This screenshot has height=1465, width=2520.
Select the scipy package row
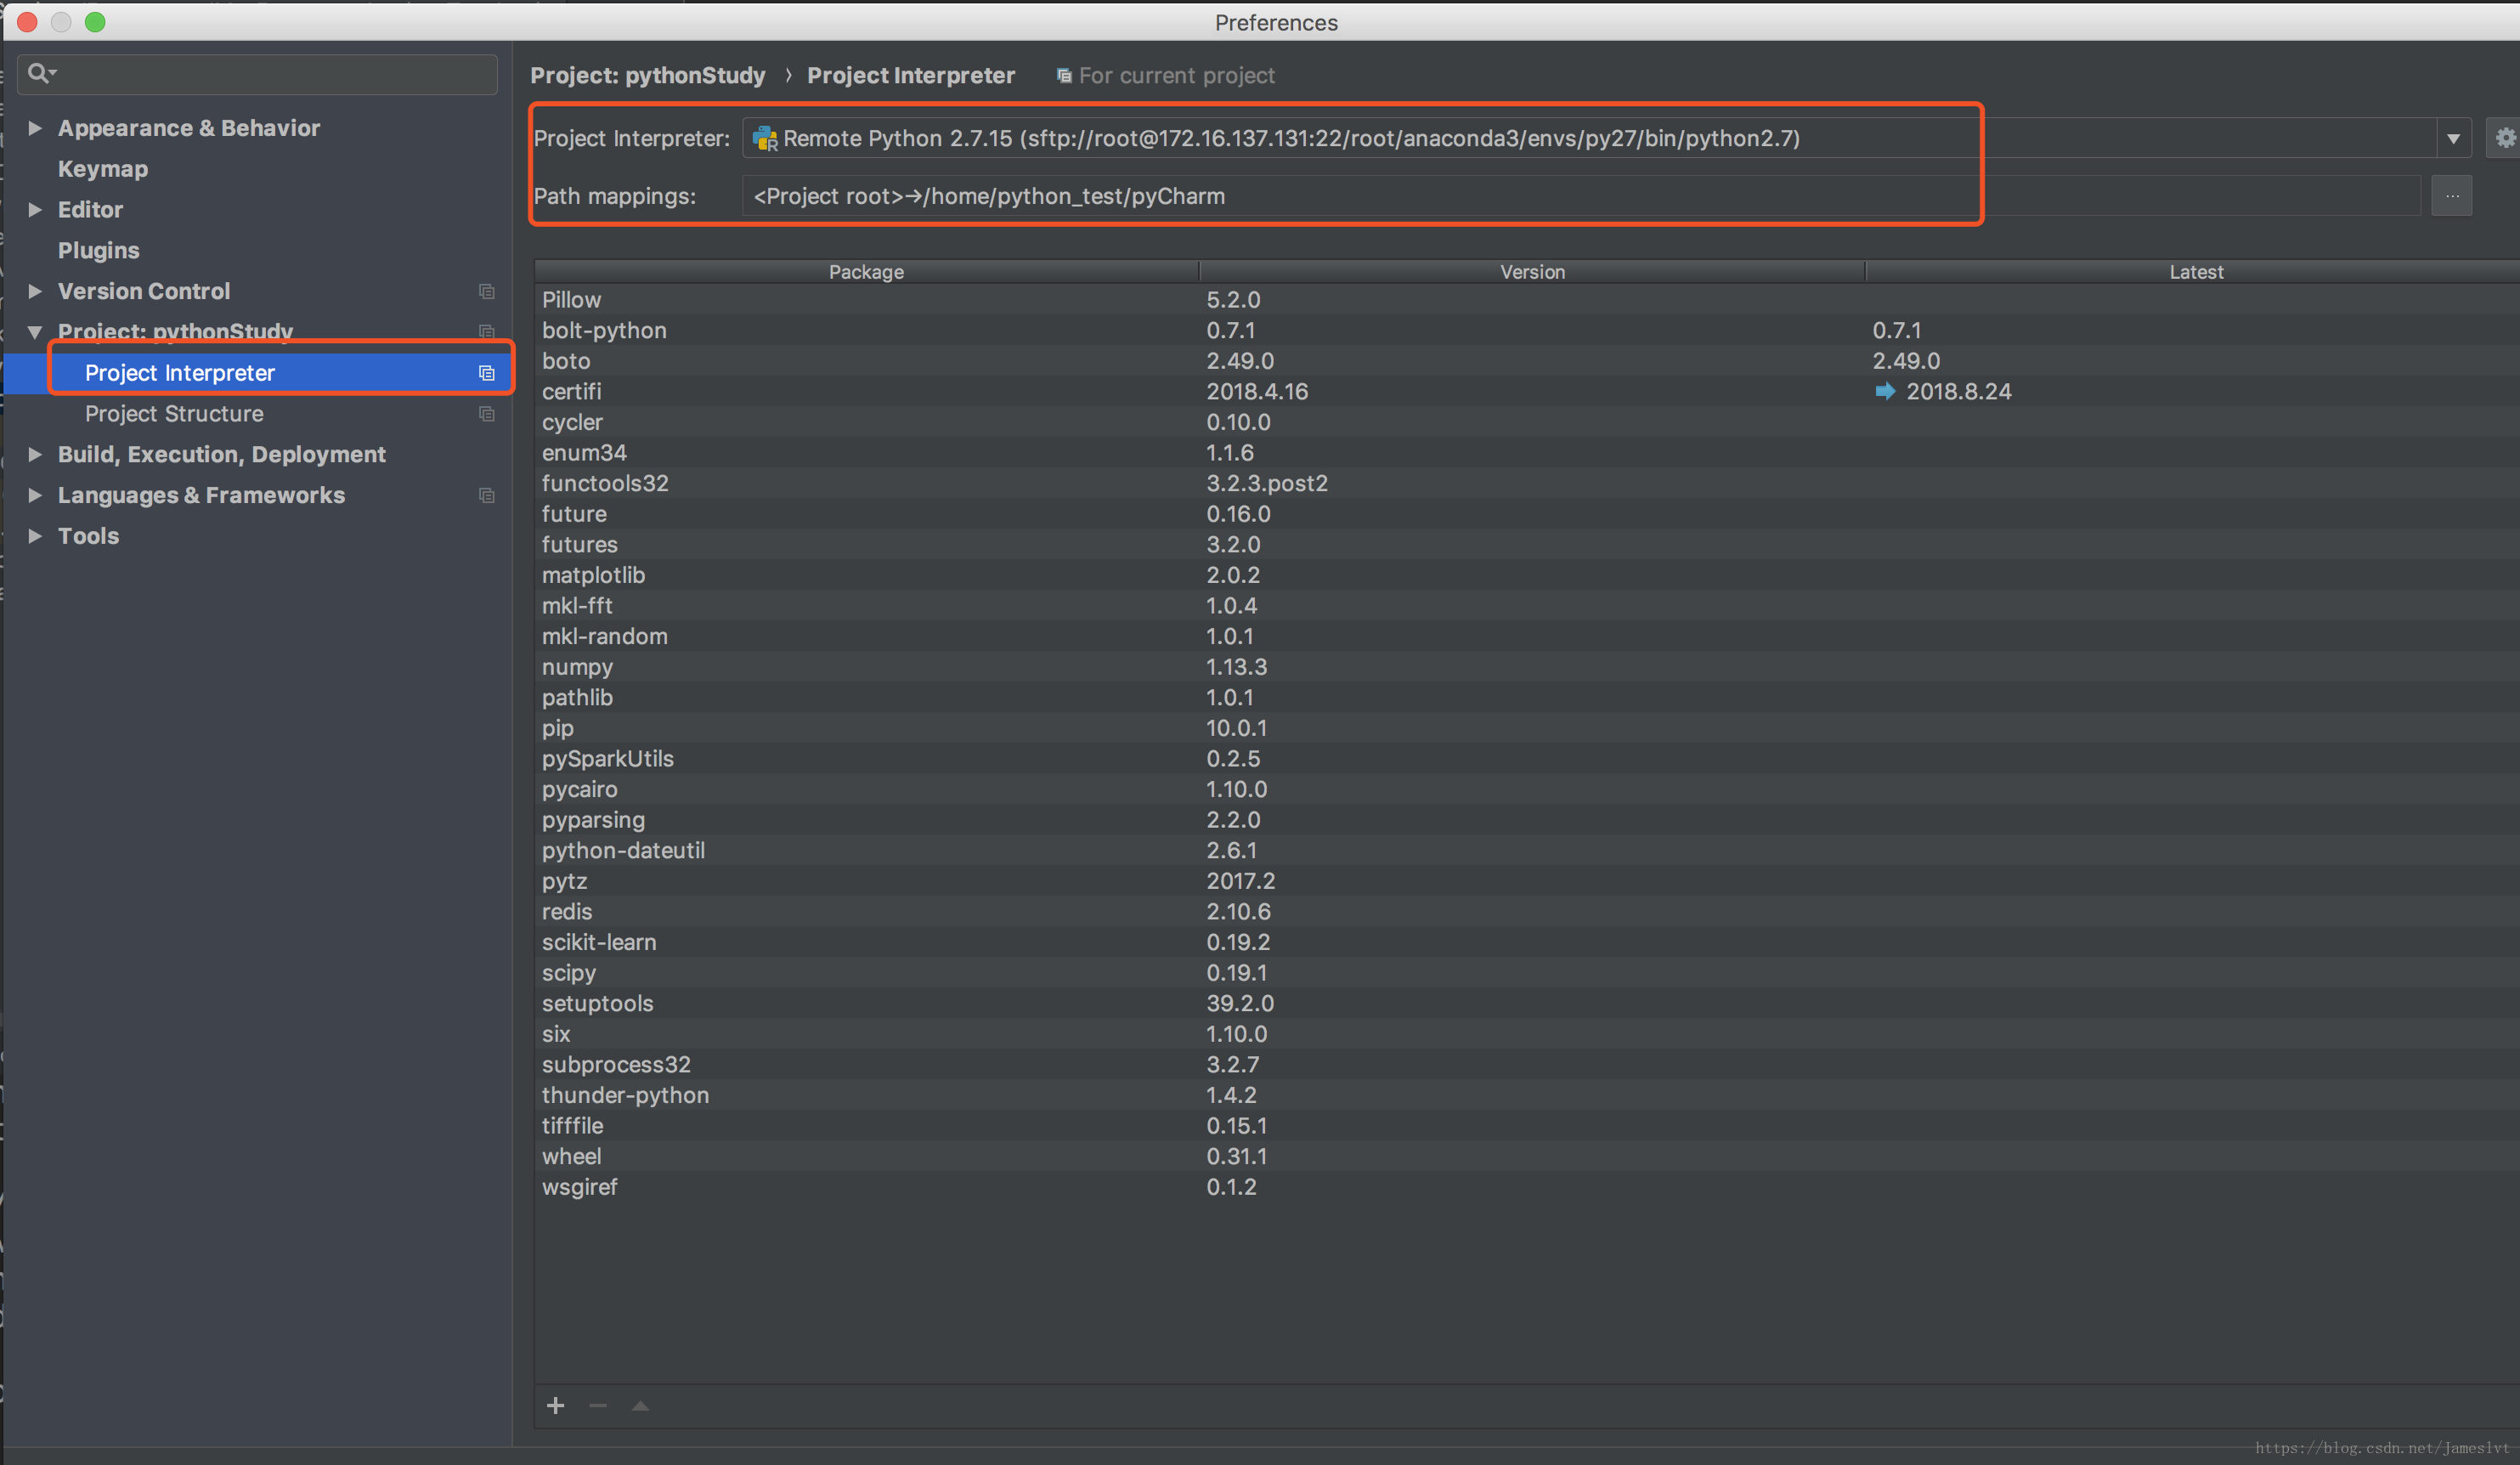click(x=1527, y=973)
